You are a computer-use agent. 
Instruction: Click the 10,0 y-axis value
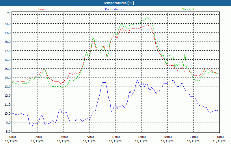click(8, 113)
